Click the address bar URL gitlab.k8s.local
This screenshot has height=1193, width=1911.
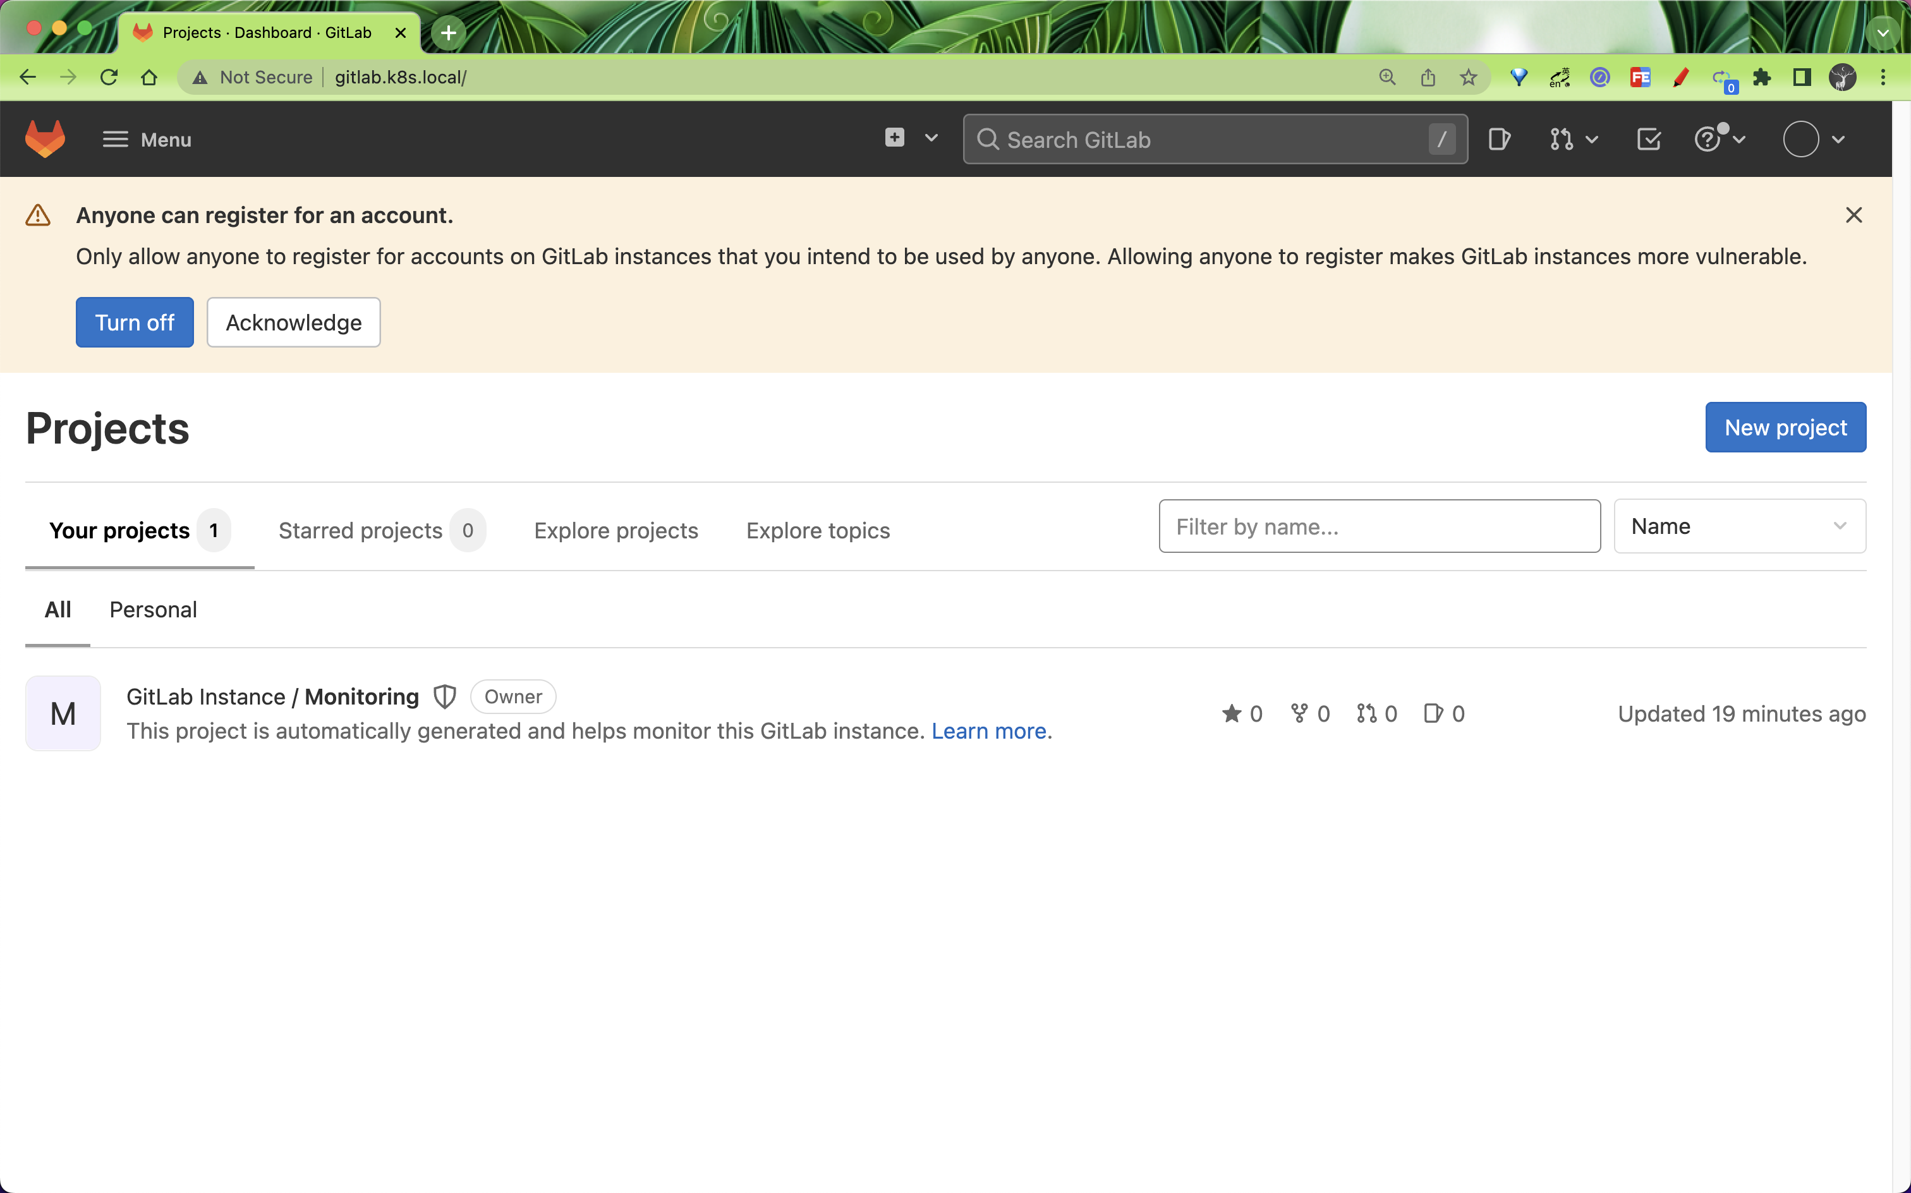tap(401, 77)
